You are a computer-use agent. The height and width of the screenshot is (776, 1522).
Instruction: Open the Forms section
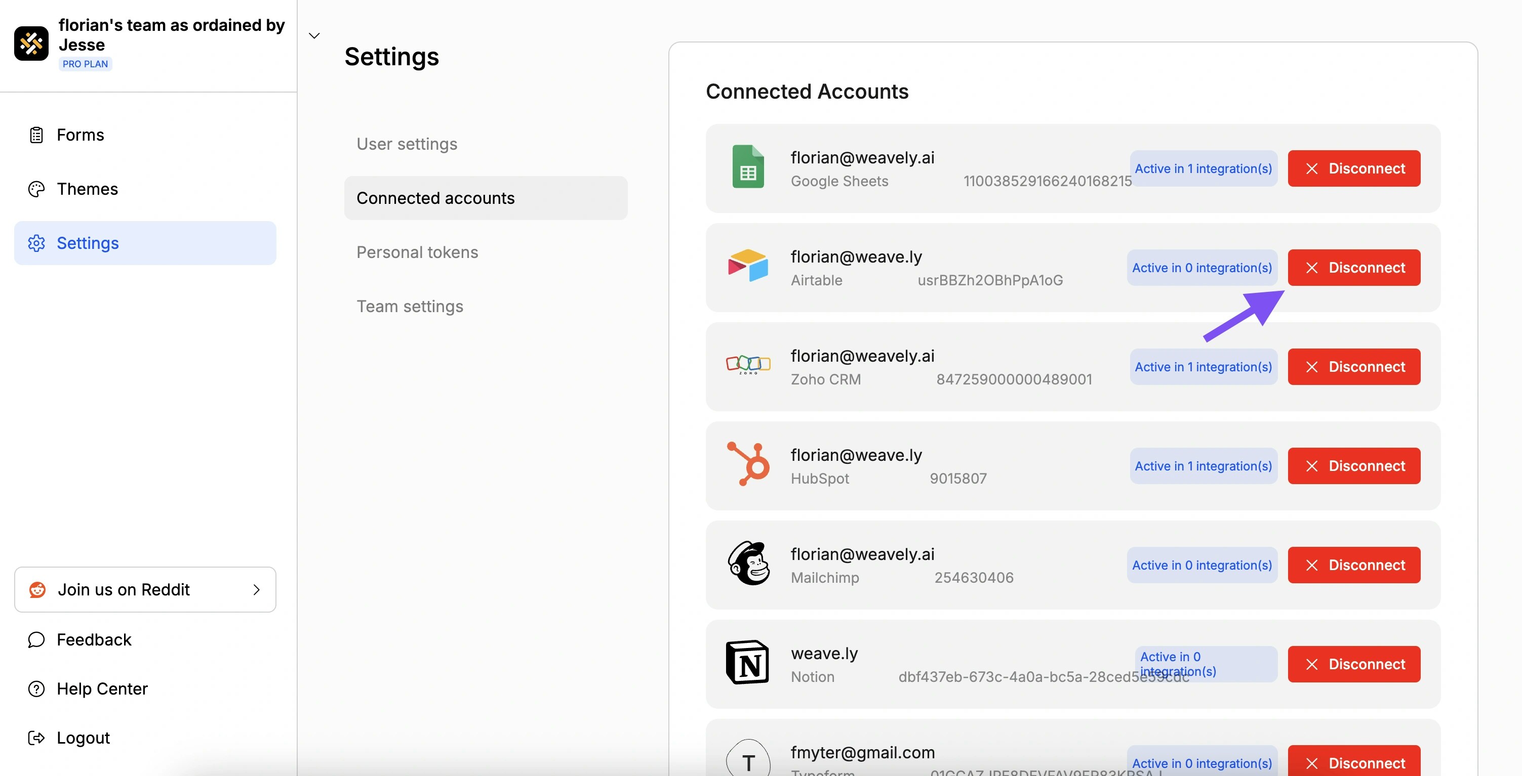pos(80,135)
